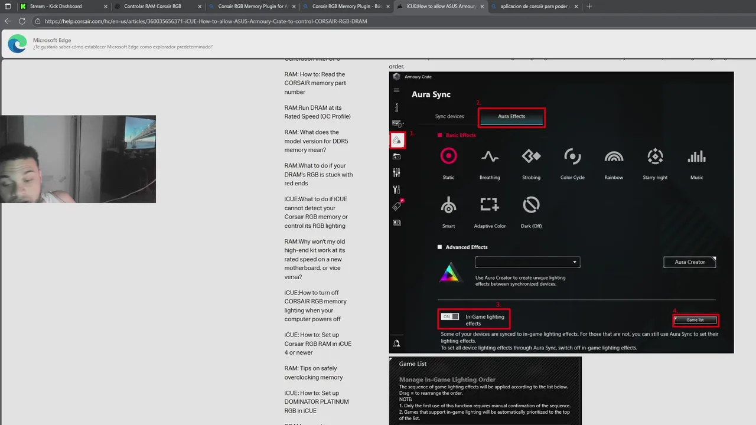Click the webcam overlay thumbnail

[x=78, y=159]
